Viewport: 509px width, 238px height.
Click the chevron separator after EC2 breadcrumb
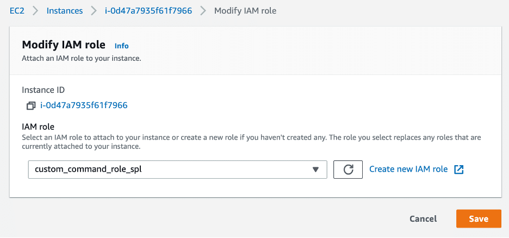pyautogui.click(x=35, y=11)
